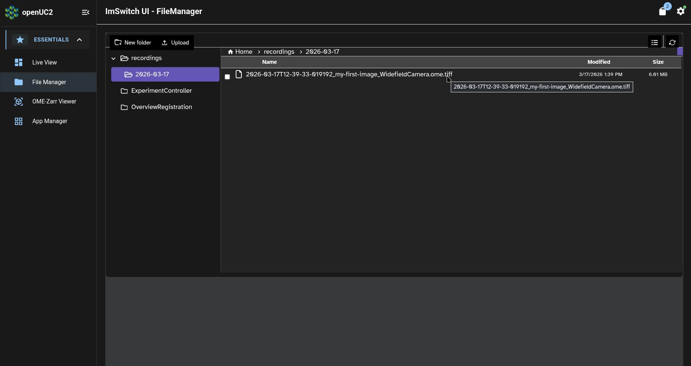Open the settings gear
Viewport: 691px width, 366px height.
[681, 11]
